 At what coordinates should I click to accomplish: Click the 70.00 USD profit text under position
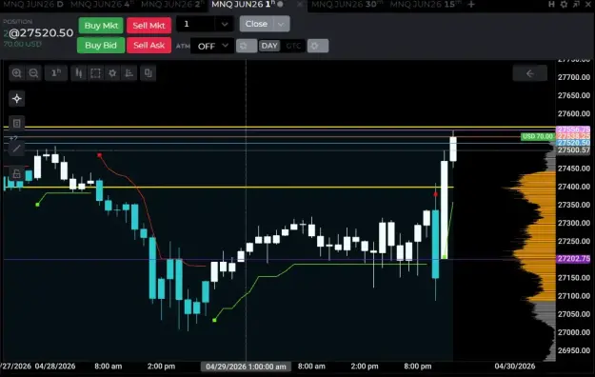coord(23,44)
